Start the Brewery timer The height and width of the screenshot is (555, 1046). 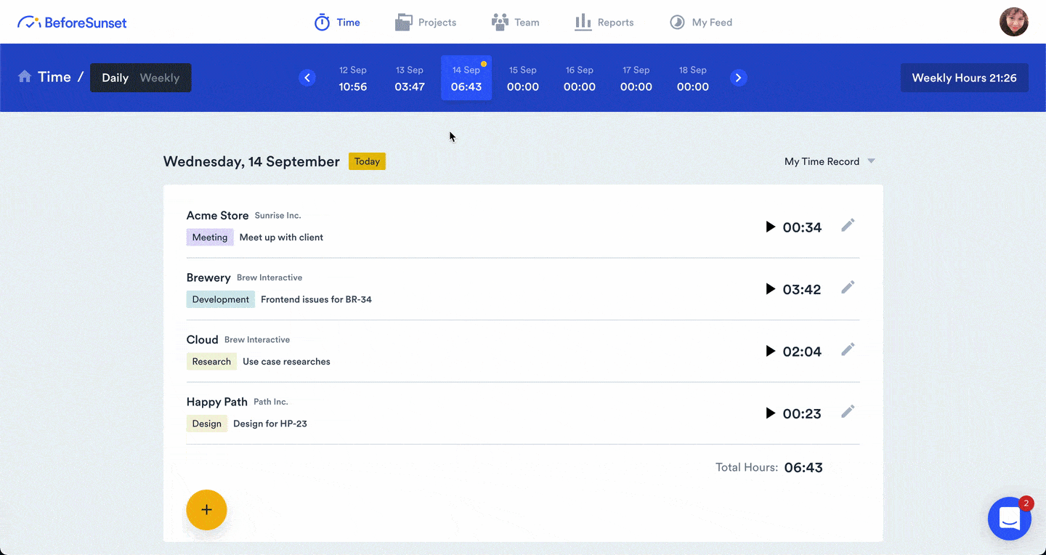point(771,289)
